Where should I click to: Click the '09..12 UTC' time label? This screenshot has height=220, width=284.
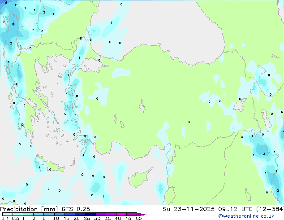(235, 209)
